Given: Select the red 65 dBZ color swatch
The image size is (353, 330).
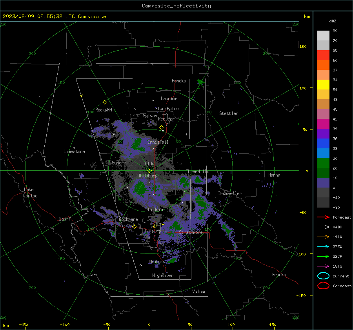Looking at the screenshot, I should click(323, 55).
